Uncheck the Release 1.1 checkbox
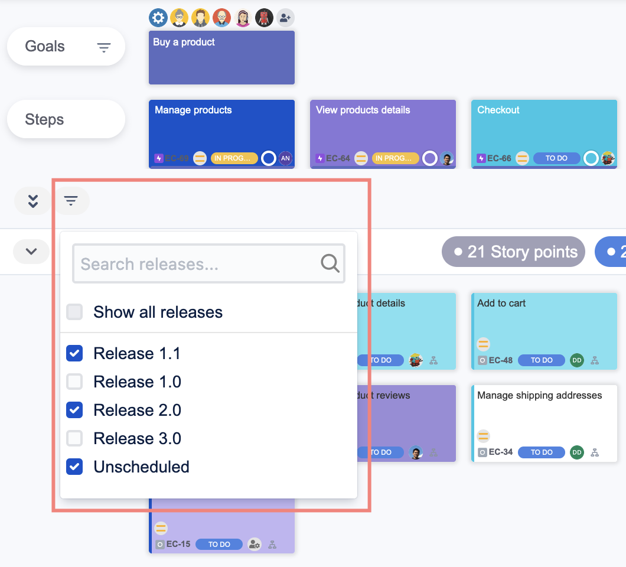This screenshot has height=567, width=626. 74,353
